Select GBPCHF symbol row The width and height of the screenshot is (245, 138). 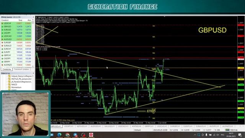tap(16, 55)
